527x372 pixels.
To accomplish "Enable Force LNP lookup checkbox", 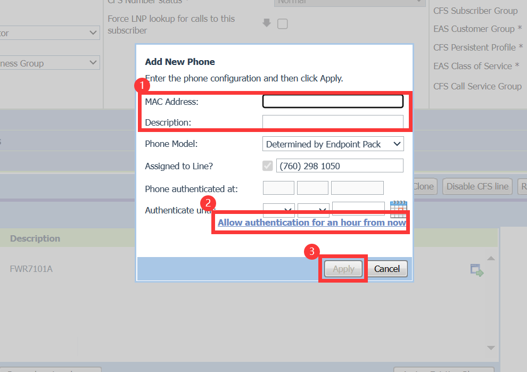I will click(x=283, y=24).
